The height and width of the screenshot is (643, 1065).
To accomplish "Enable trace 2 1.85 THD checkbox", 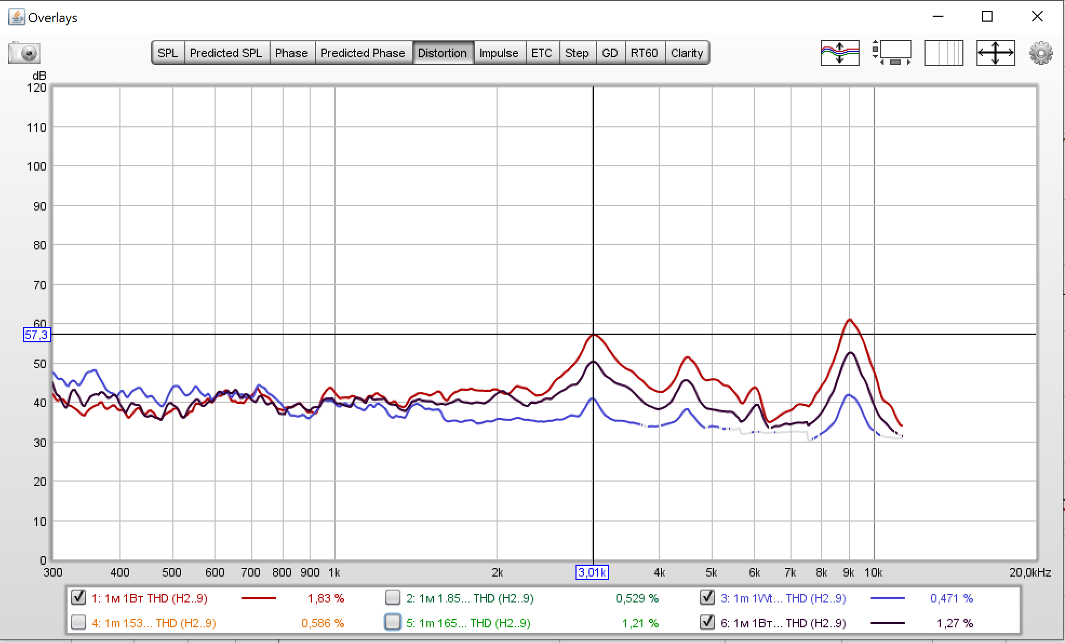I will [393, 597].
